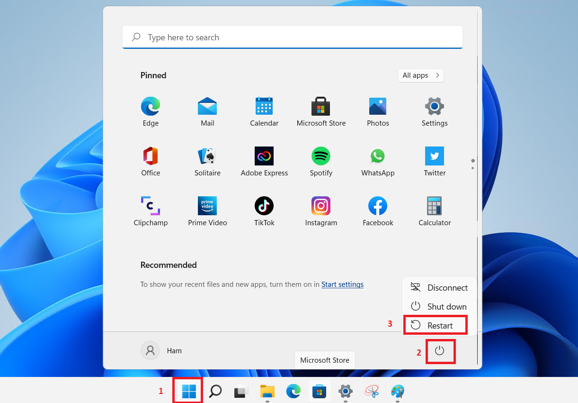The image size is (578, 403).
Task: Focus the Type here to search field
Action: [x=292, y=37]
